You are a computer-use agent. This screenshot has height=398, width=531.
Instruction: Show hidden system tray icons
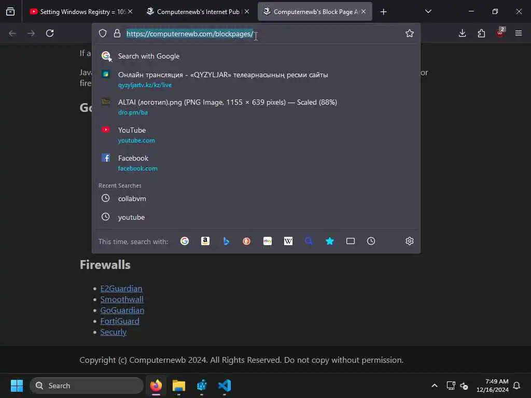[x=435, y=386]
